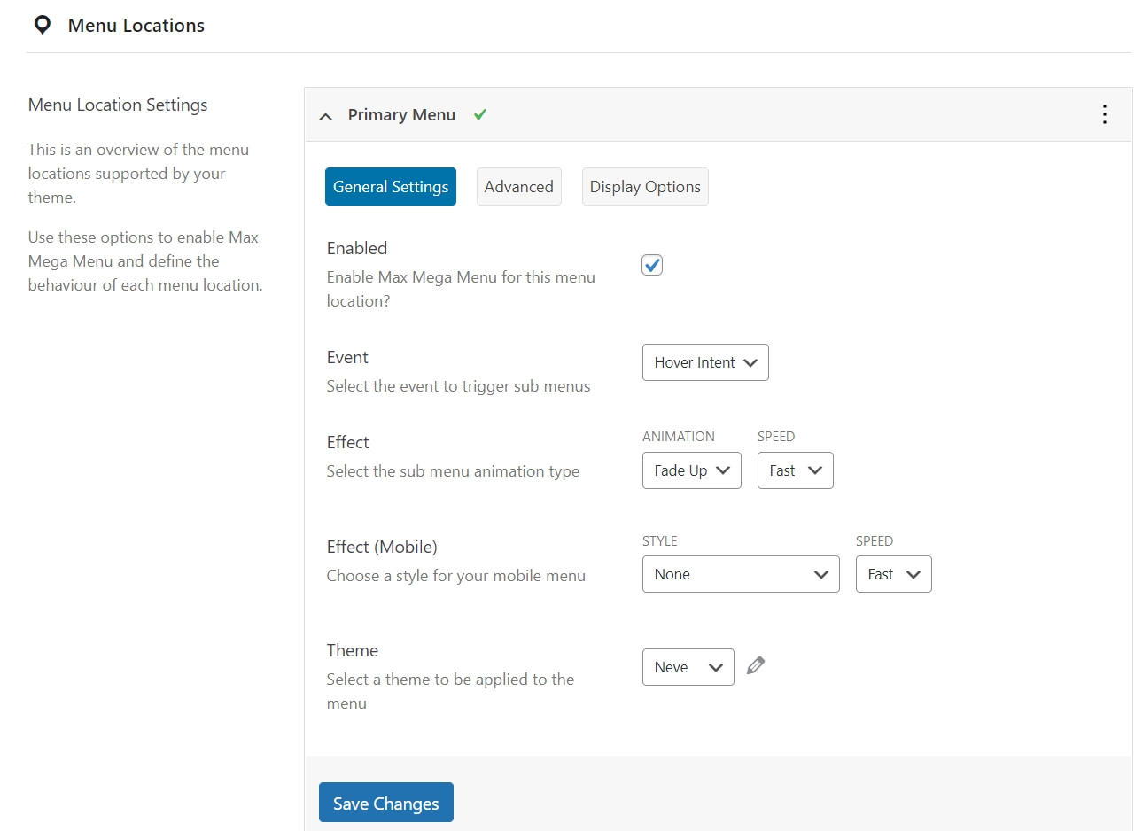Switch to the Advanced tab
This screenshot has height=831, width=1135.
518,186
